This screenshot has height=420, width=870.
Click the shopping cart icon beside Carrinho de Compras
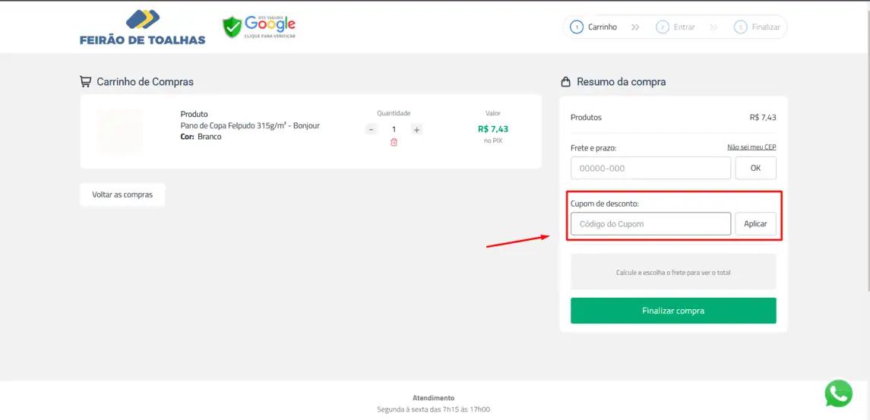click(85, 81)
